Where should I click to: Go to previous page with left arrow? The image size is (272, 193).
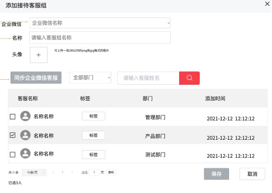click(53, 173)
